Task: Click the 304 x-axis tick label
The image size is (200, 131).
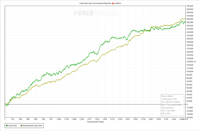Action: tap(20, 119)
